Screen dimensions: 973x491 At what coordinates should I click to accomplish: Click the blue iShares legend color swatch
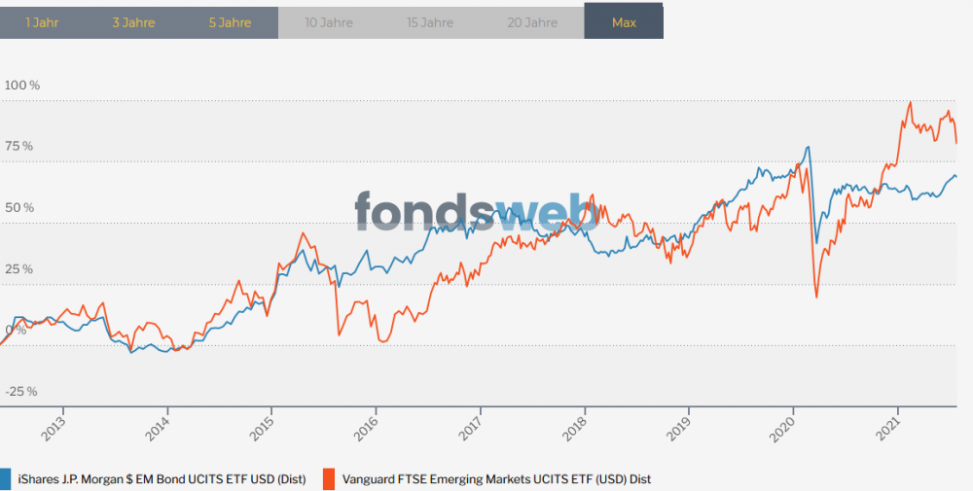pyautogui.click(x=5, y=478)
